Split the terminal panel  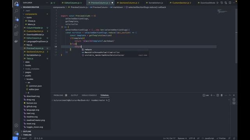point(218,95)
